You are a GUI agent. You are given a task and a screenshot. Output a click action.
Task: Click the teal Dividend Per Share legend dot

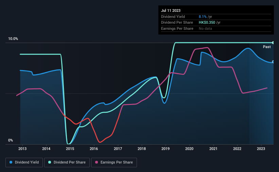(x=50, y=162)
